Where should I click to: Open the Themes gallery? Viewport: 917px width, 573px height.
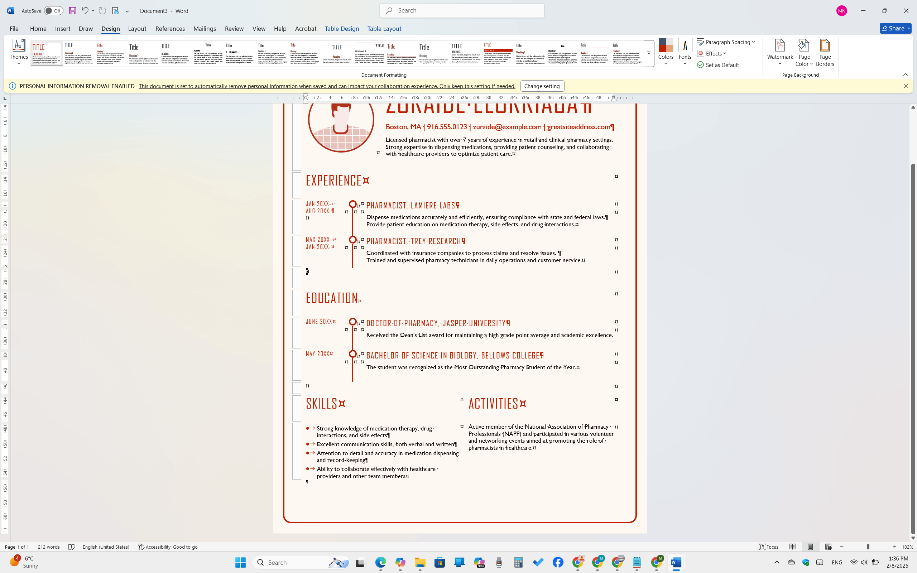point(19,52)
